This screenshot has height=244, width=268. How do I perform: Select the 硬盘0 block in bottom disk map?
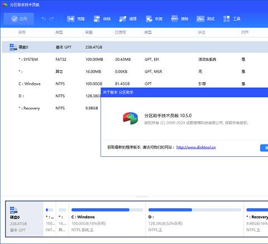[25, 219]
